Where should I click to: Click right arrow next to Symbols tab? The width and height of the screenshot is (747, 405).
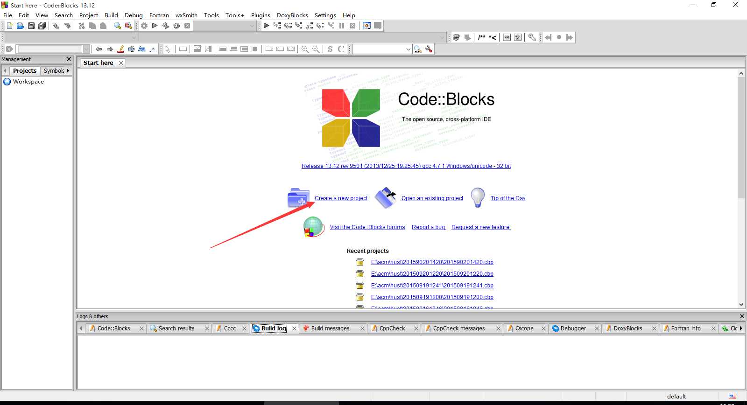click(x=68, y=70)
